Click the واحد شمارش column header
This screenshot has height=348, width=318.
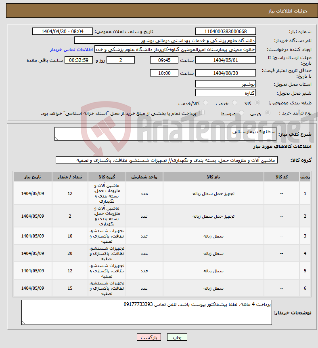click(x=144, y=177)
